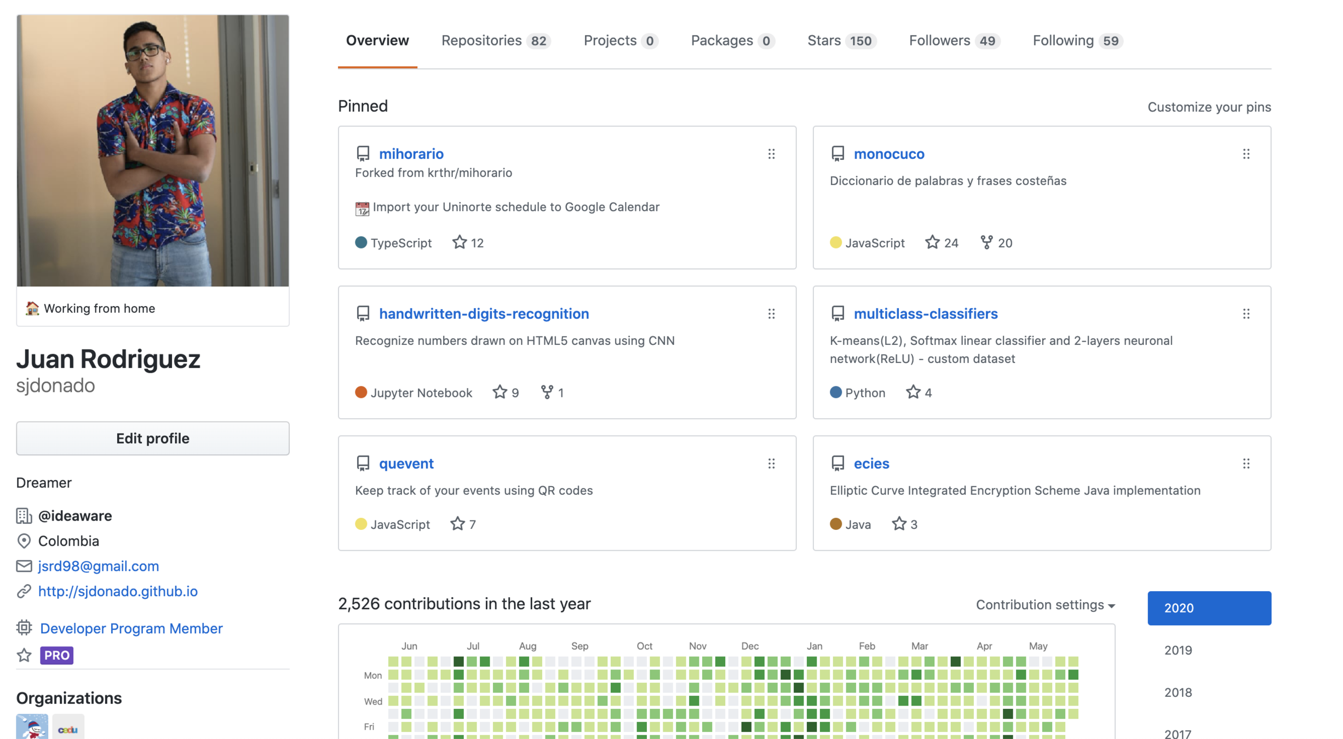The image size is (1343, 739).
Task: Click the fork icon showing 20 forks
Action: click(x=986, y=242)
